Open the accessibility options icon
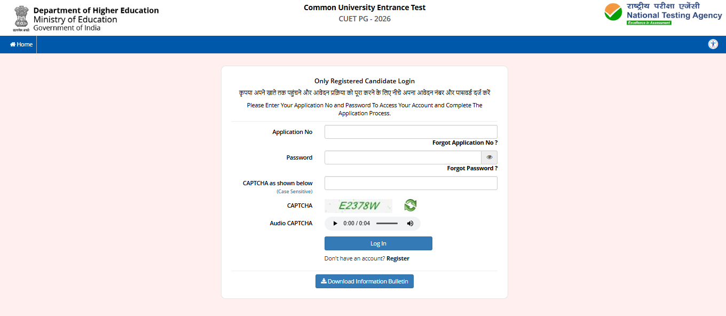 713,44
